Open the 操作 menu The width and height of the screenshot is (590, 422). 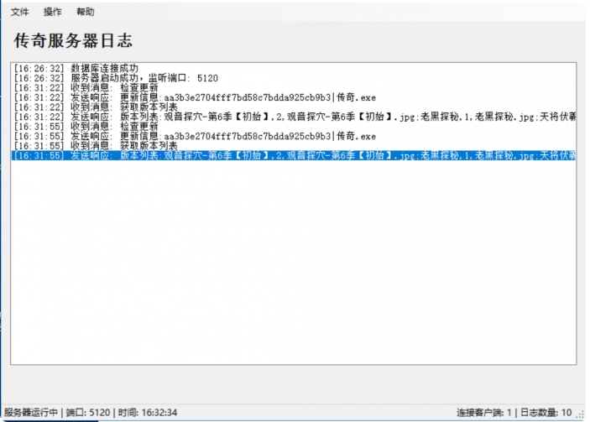[52, 13]
